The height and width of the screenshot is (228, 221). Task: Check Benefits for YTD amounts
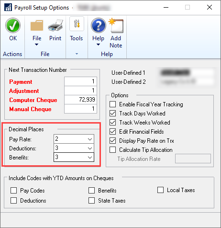pyautogui.click(x=91, y=191)
